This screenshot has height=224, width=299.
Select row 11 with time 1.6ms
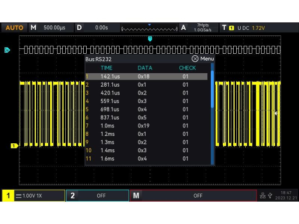146,158
